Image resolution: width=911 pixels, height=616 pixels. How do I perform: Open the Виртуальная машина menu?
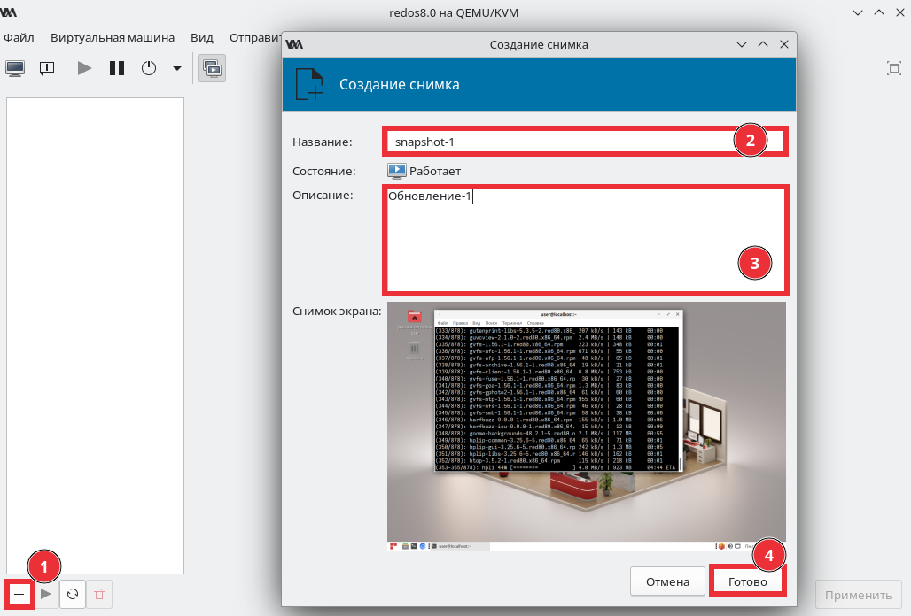pyautogui.click(x=113, y=38)
